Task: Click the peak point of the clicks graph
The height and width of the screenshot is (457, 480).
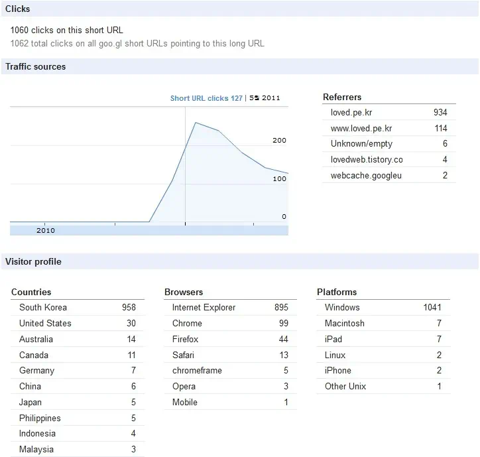Action: pyautogui.click(x=196, y=123)
